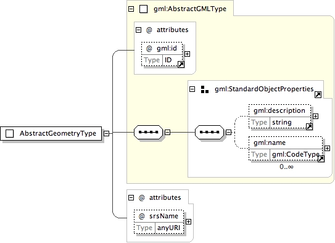
Task: Select the at-sign icon beside gml:id
Action: coord(149,49)
